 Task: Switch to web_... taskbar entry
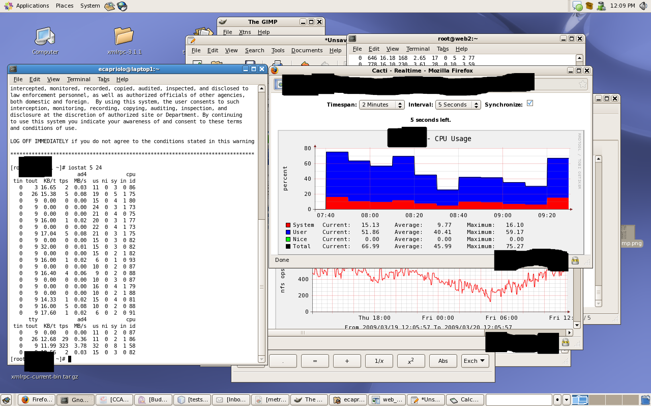click(387, 400)
